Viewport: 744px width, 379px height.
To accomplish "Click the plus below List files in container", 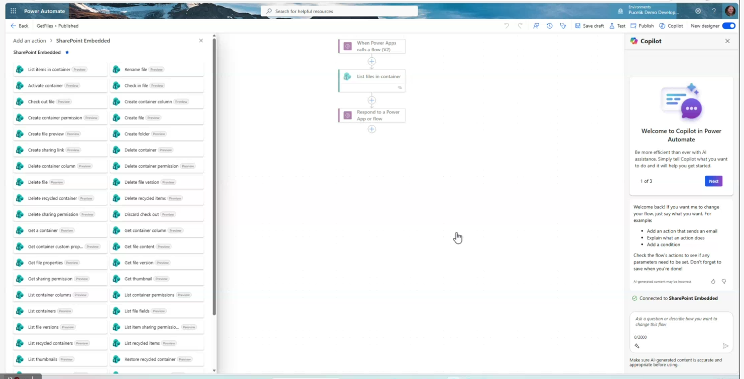I will coord(371,100).
